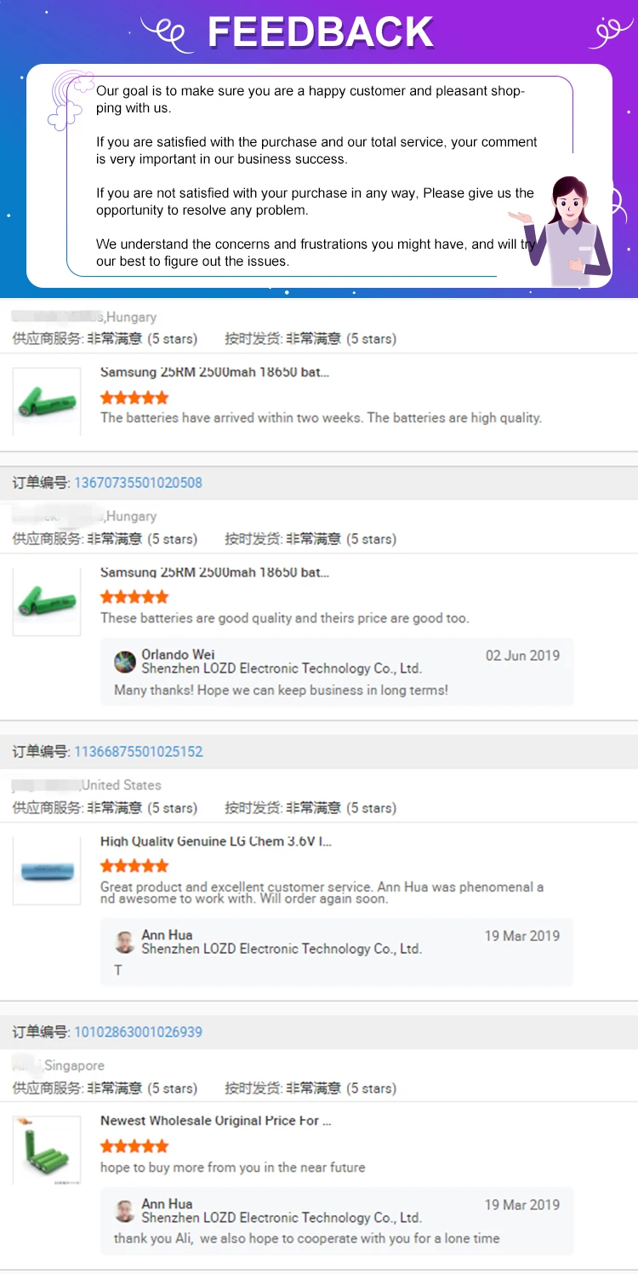Click Shenzhen LOZD company name under Orlando Wei
The width and height of the screenshot is (638, 1274).
(x=282, y=669)
